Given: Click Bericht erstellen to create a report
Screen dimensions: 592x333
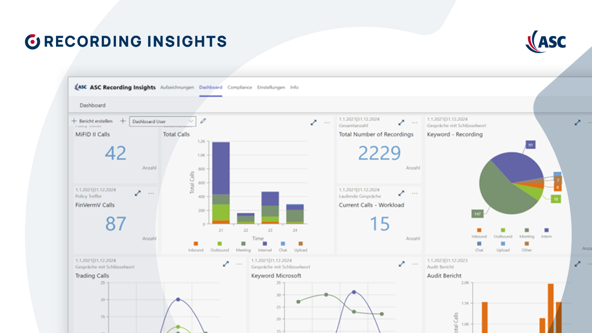Looking at the screenshot, I should coord(92,121).
